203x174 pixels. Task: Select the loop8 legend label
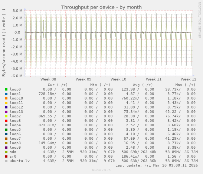[15, 143]
